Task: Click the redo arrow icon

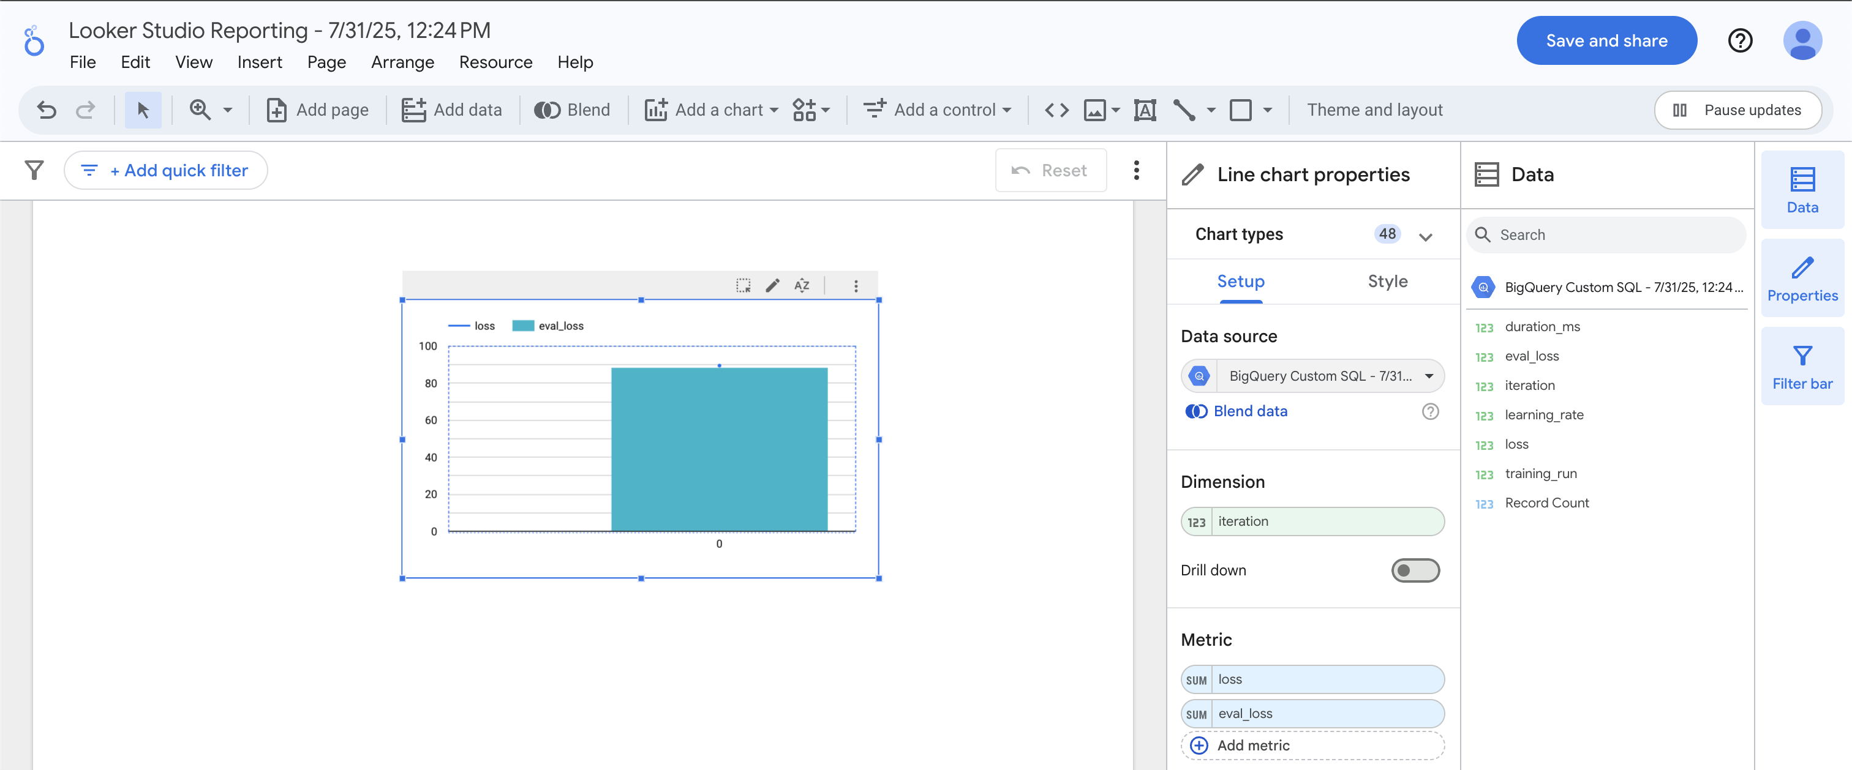Action: [86, 110]
